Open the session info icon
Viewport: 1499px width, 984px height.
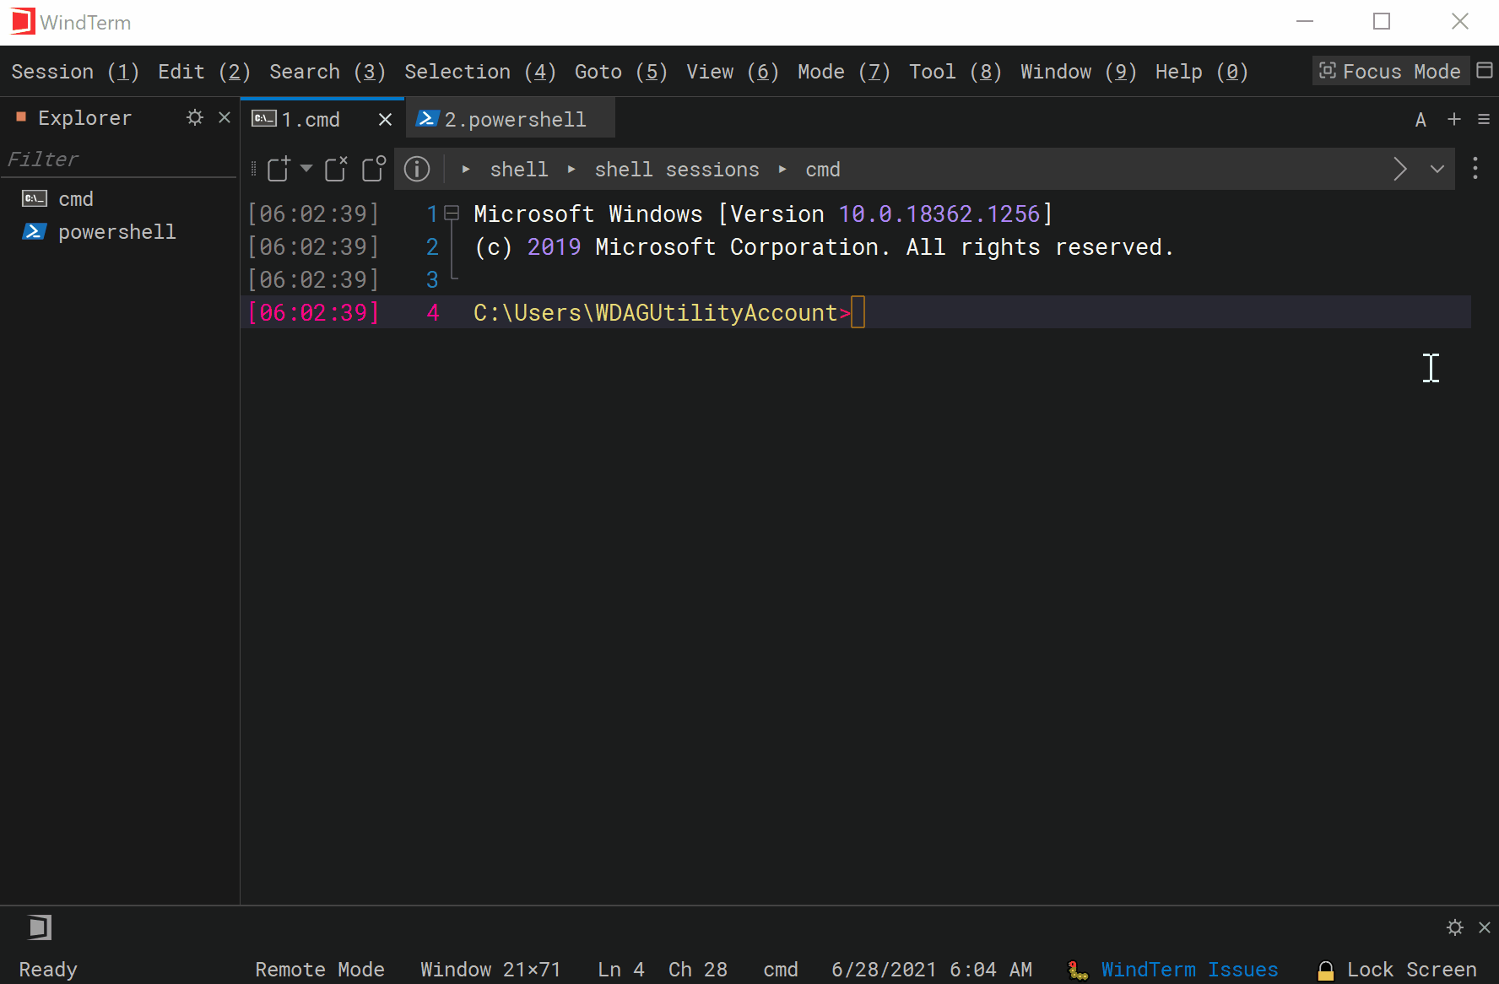tap(417, 169)
